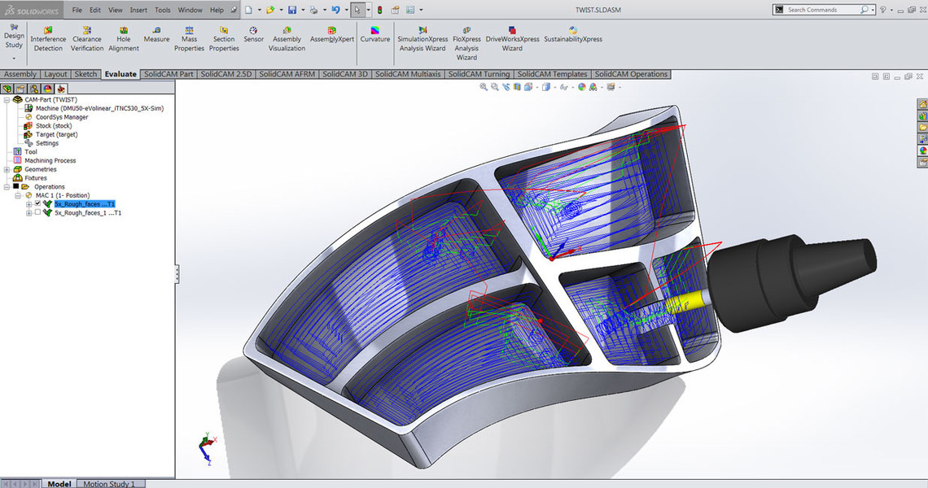Click the Save icon in the top toolbar
This screenshot has height=488, width=928.
point(291,10)
